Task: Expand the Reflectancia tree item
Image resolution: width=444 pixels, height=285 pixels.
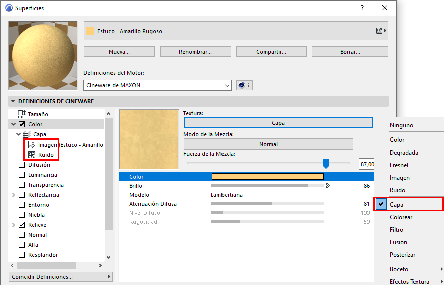Action: coord(14,195)
